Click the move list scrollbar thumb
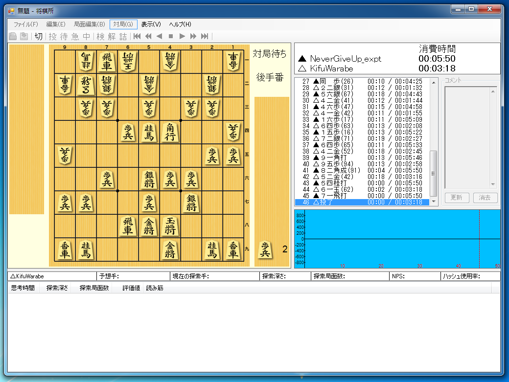Viewport: 509px width, 382px height. 433,174
